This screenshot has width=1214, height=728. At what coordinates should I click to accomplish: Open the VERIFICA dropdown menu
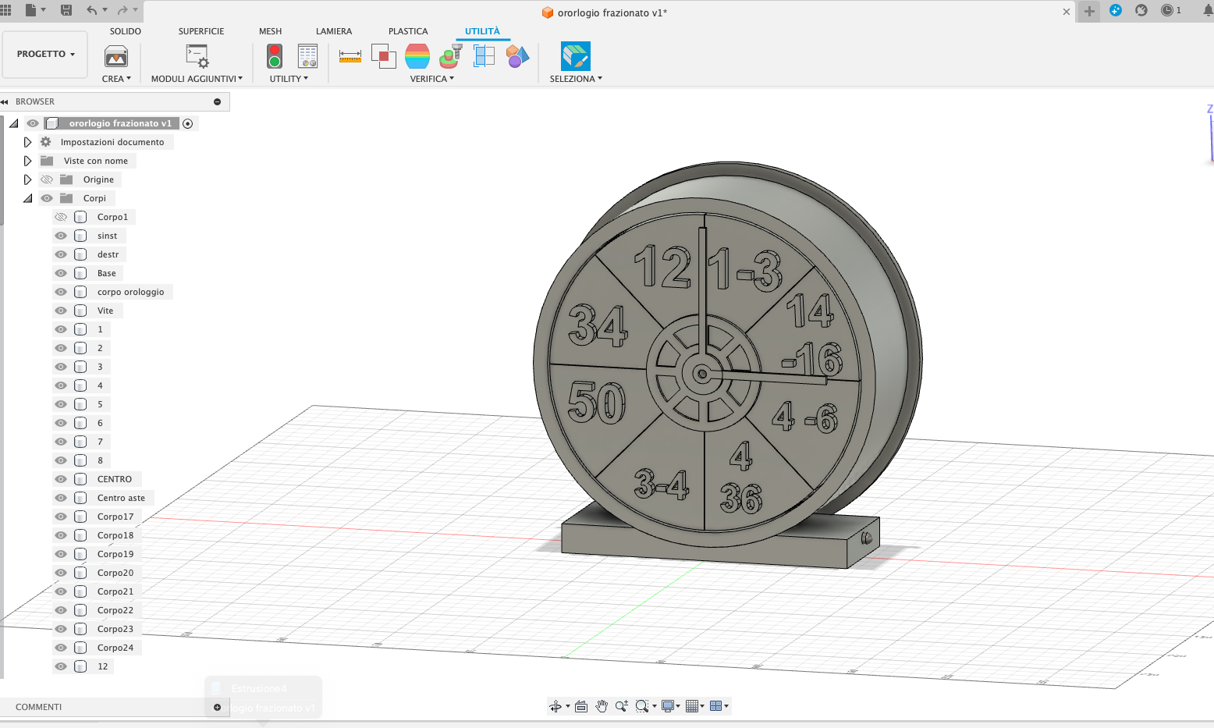pos(432,79)
